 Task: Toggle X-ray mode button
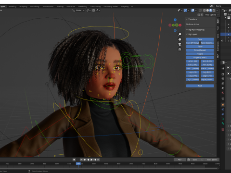pyautogui.click(x=200, y=10)
